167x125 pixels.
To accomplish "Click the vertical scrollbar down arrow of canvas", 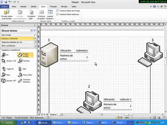I will click(x=166, y=111).
